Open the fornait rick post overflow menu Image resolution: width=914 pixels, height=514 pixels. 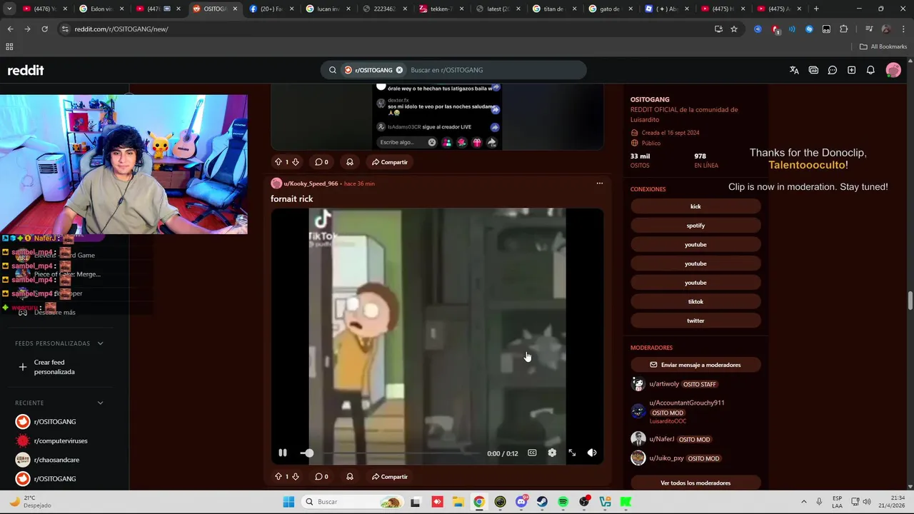600,183
